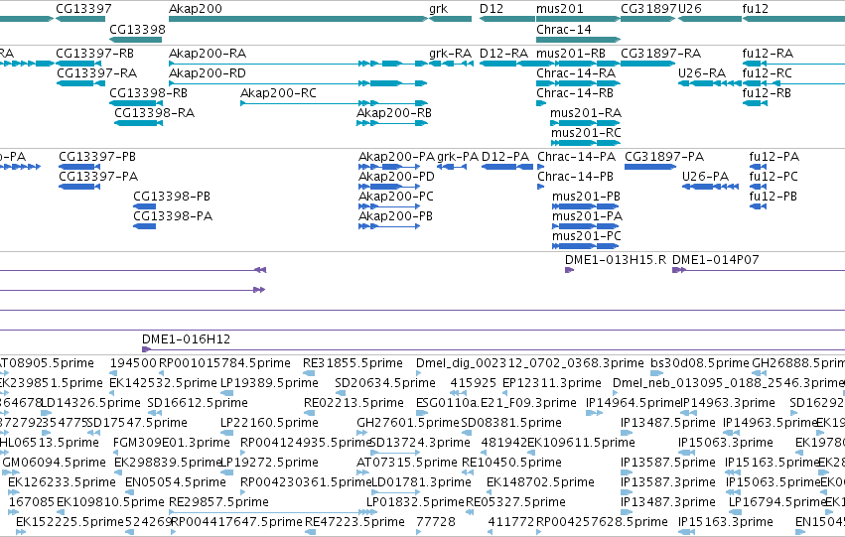Select transcript Akap200-RB
Image resolution: width=845 pixels, height=537 pixels.
pos(394,113)
